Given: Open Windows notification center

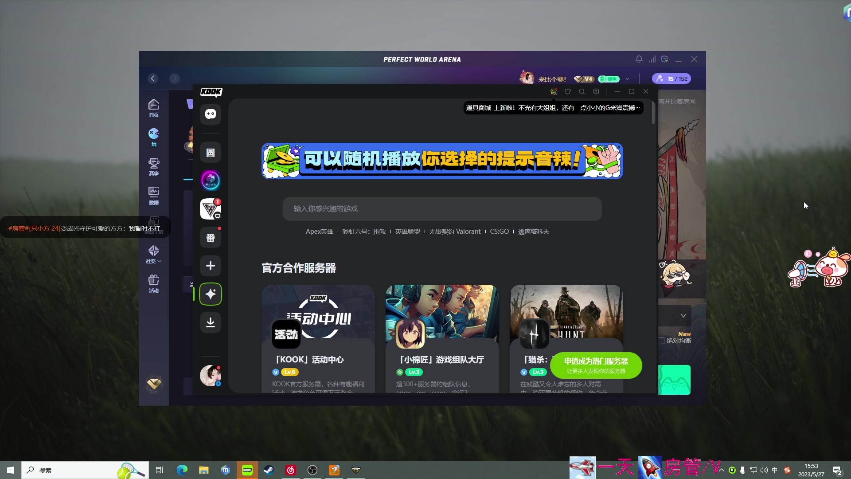Looking at the screenshot, I should point(837,471).
